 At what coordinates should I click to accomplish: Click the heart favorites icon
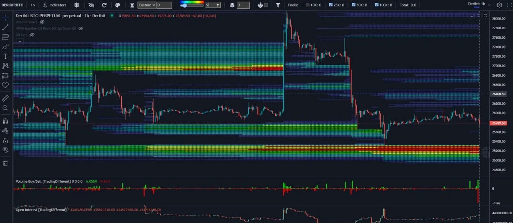[5, 85]
